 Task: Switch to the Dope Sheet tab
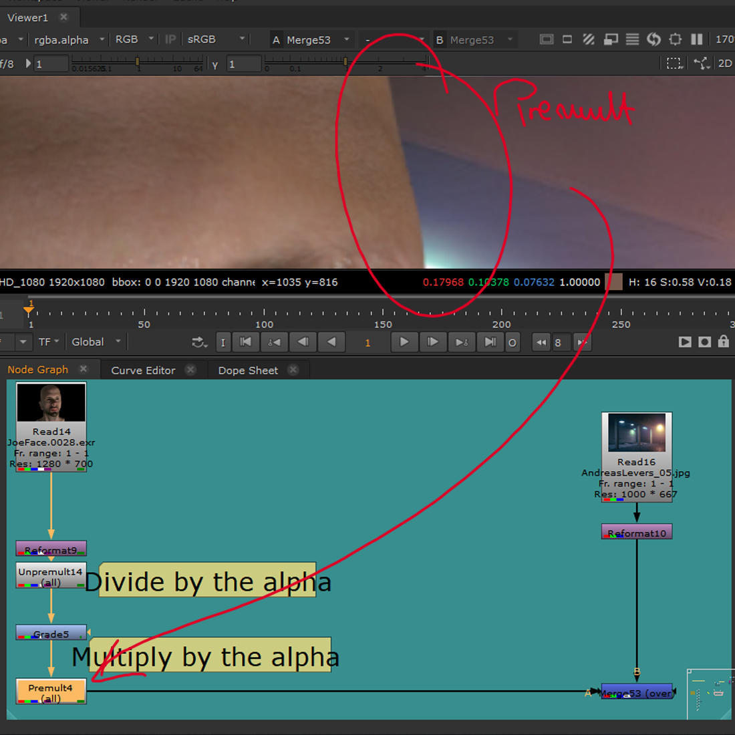pos(248,370)
